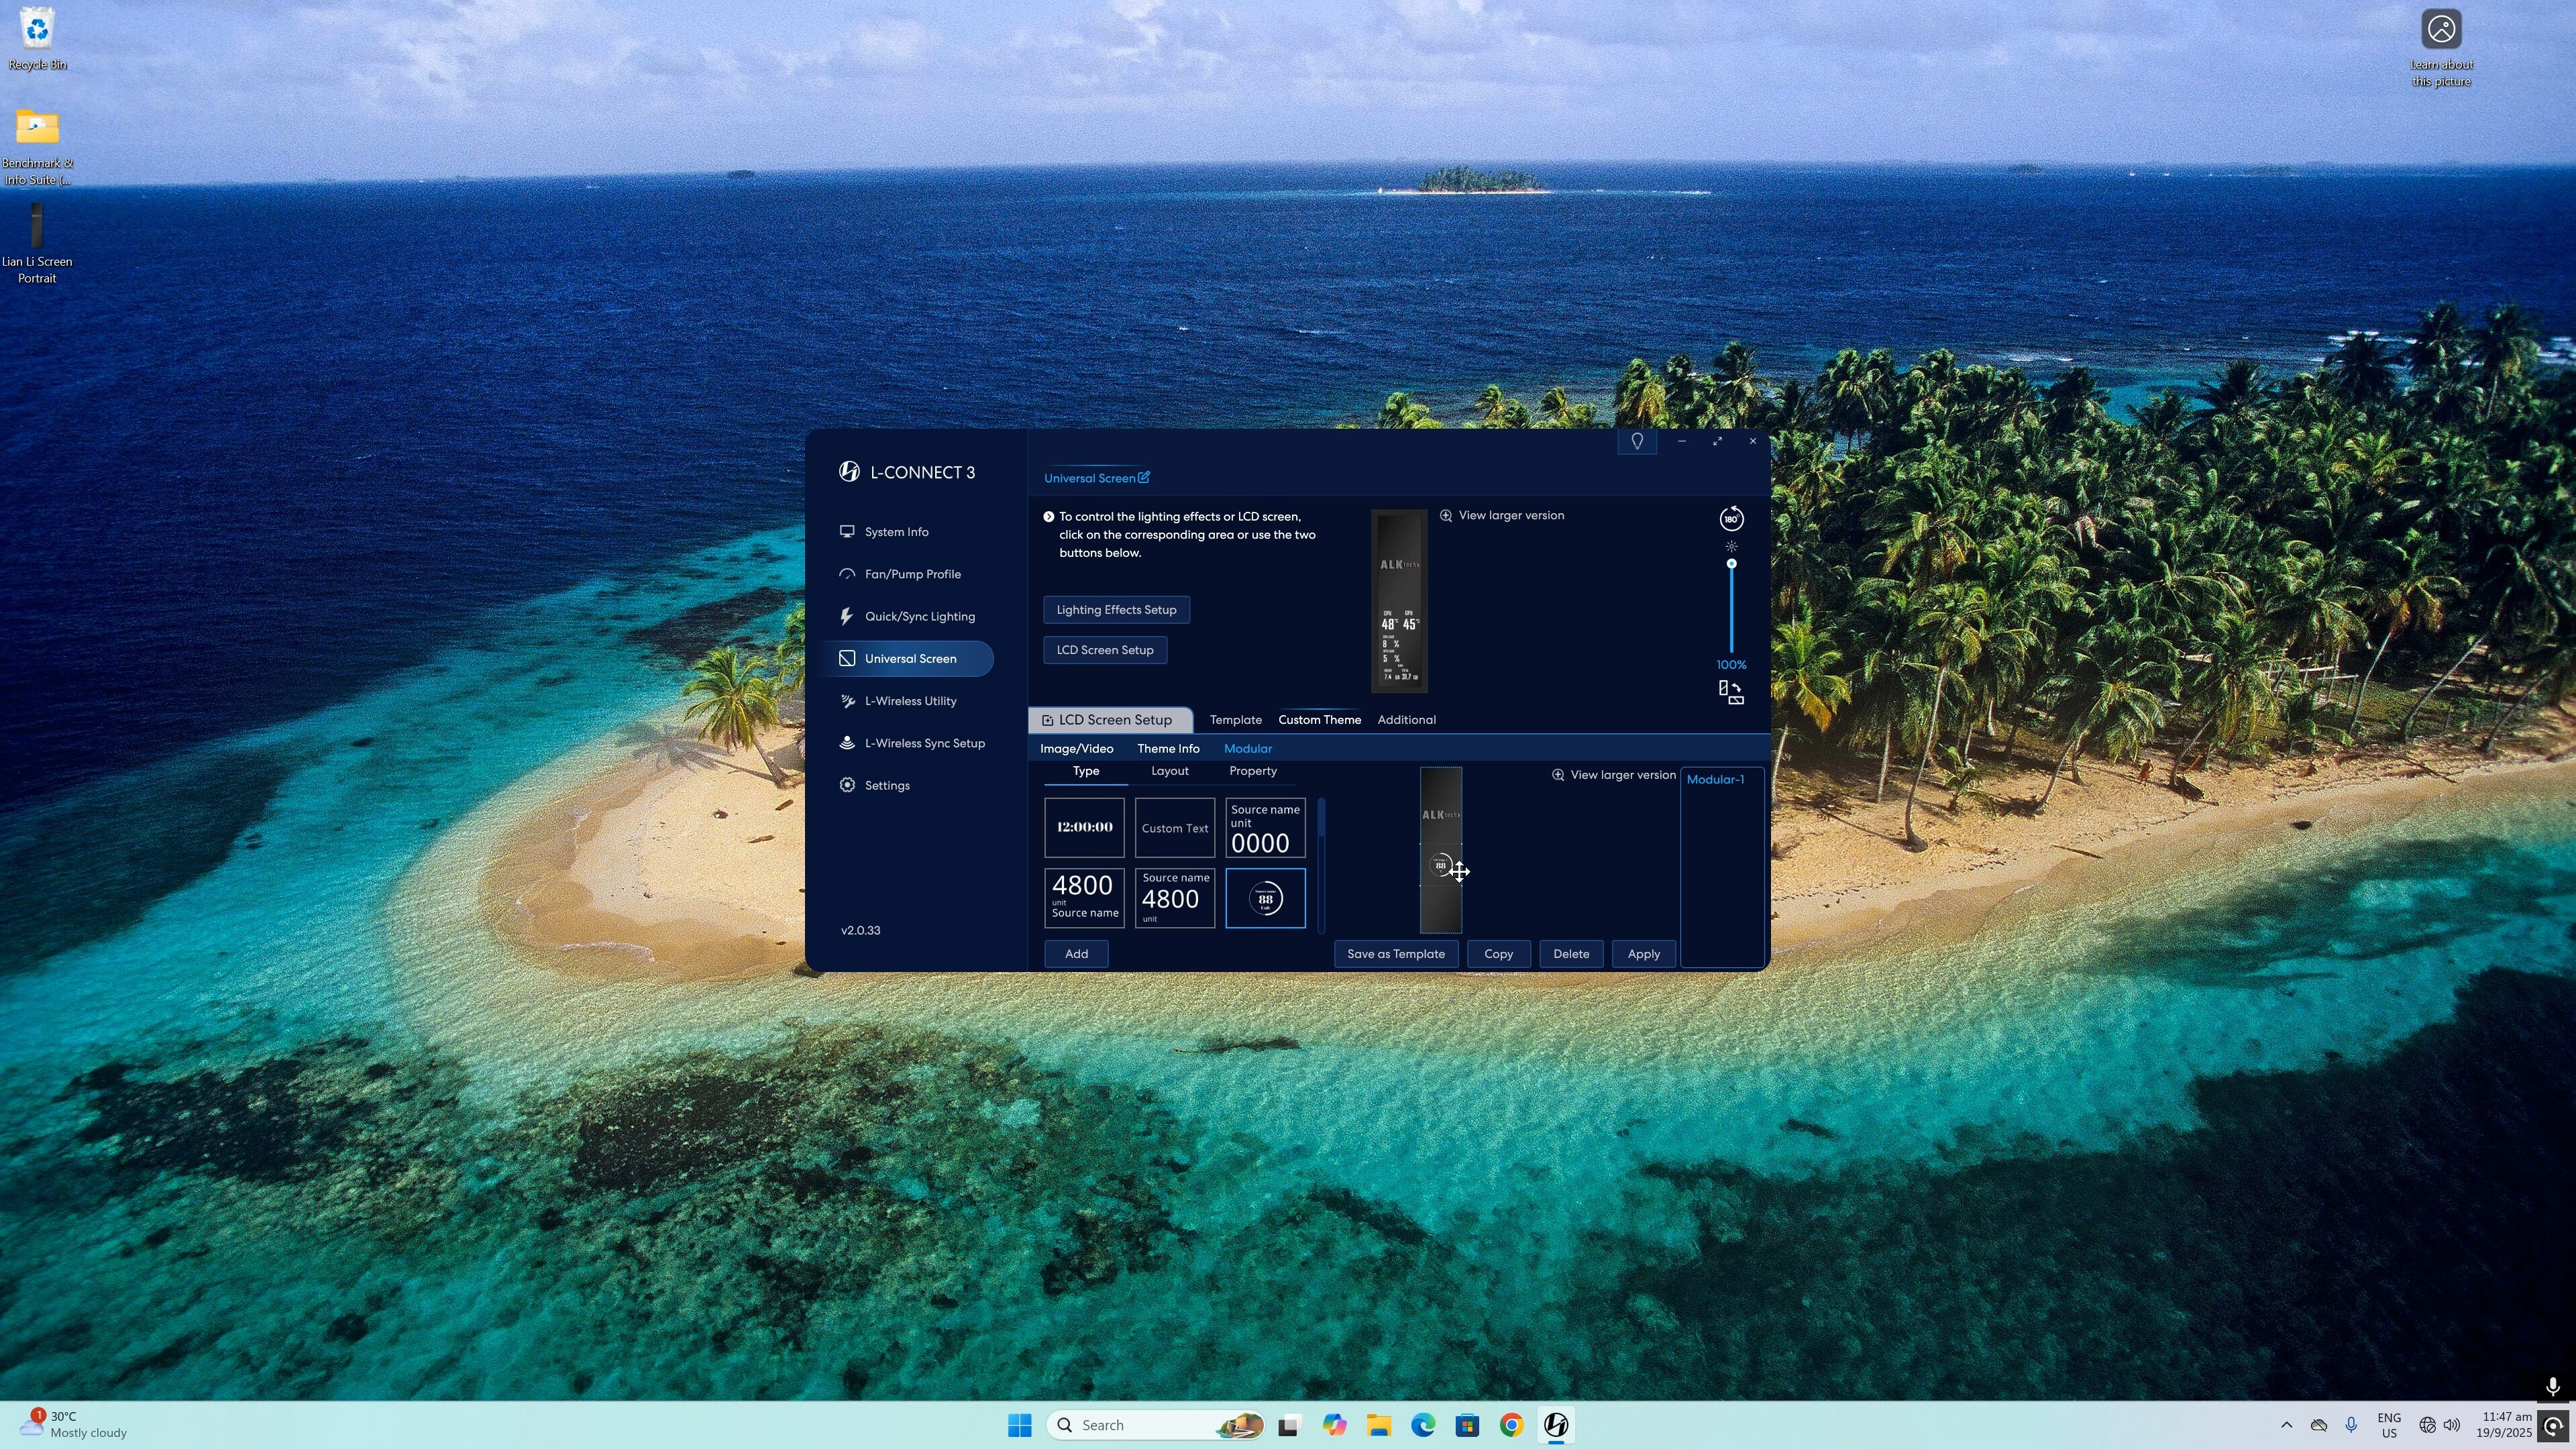Viewport: 2576px width, 1449px height.
Task: Open L-Wireless Sync Setup
Action: click(912, 743)
